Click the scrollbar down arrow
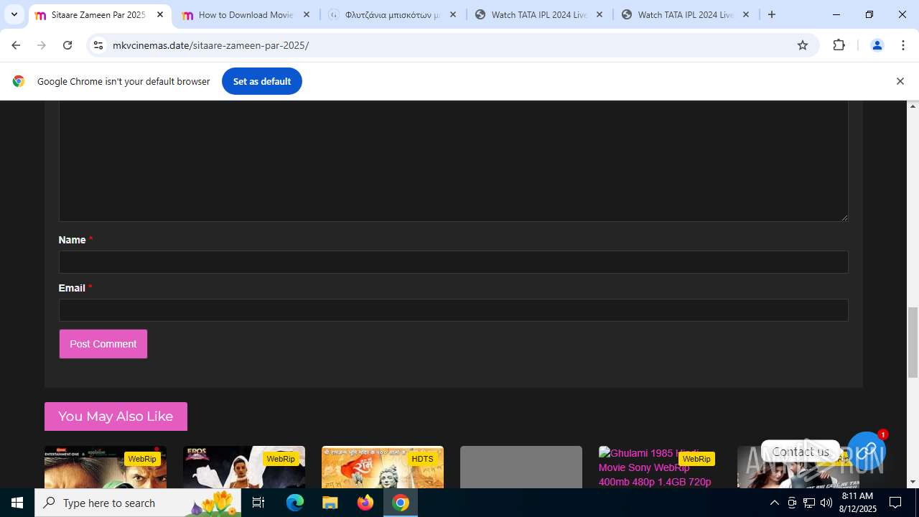Screen dimensions: 919x517 (x=913, y=483)
